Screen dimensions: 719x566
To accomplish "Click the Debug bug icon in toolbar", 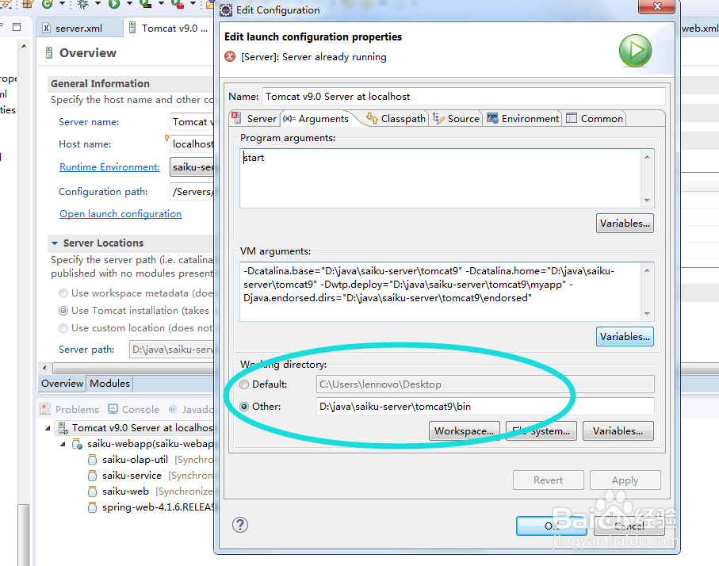I will [83, 4].
